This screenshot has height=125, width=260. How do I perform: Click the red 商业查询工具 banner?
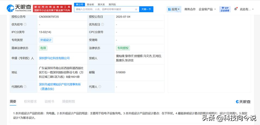click(52, 8)
